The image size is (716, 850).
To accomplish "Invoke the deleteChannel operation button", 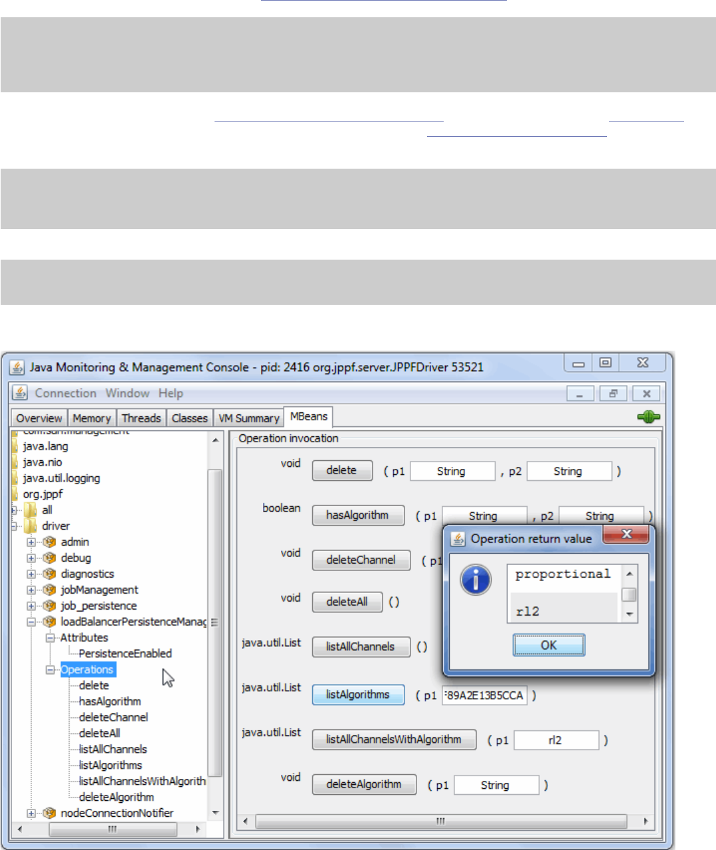I will (361, 560).
